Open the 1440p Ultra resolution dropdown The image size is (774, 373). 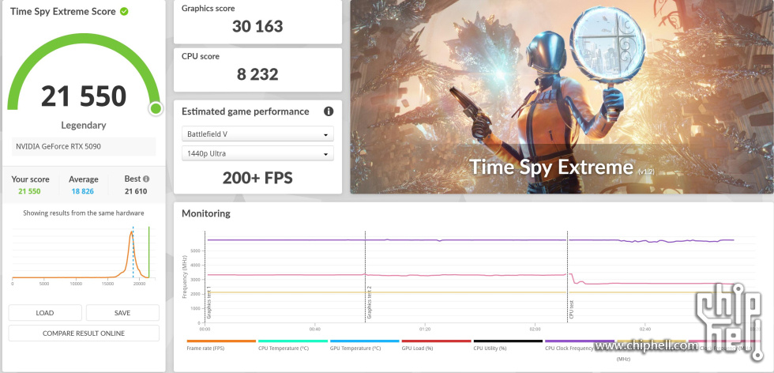point(257,153)
